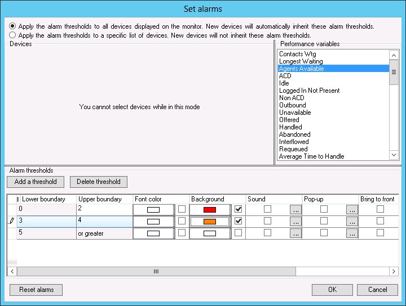Select 'Apply to specific list of devices' option
The width and height of the screenshot is (406, 306).
tap(12, 34)
